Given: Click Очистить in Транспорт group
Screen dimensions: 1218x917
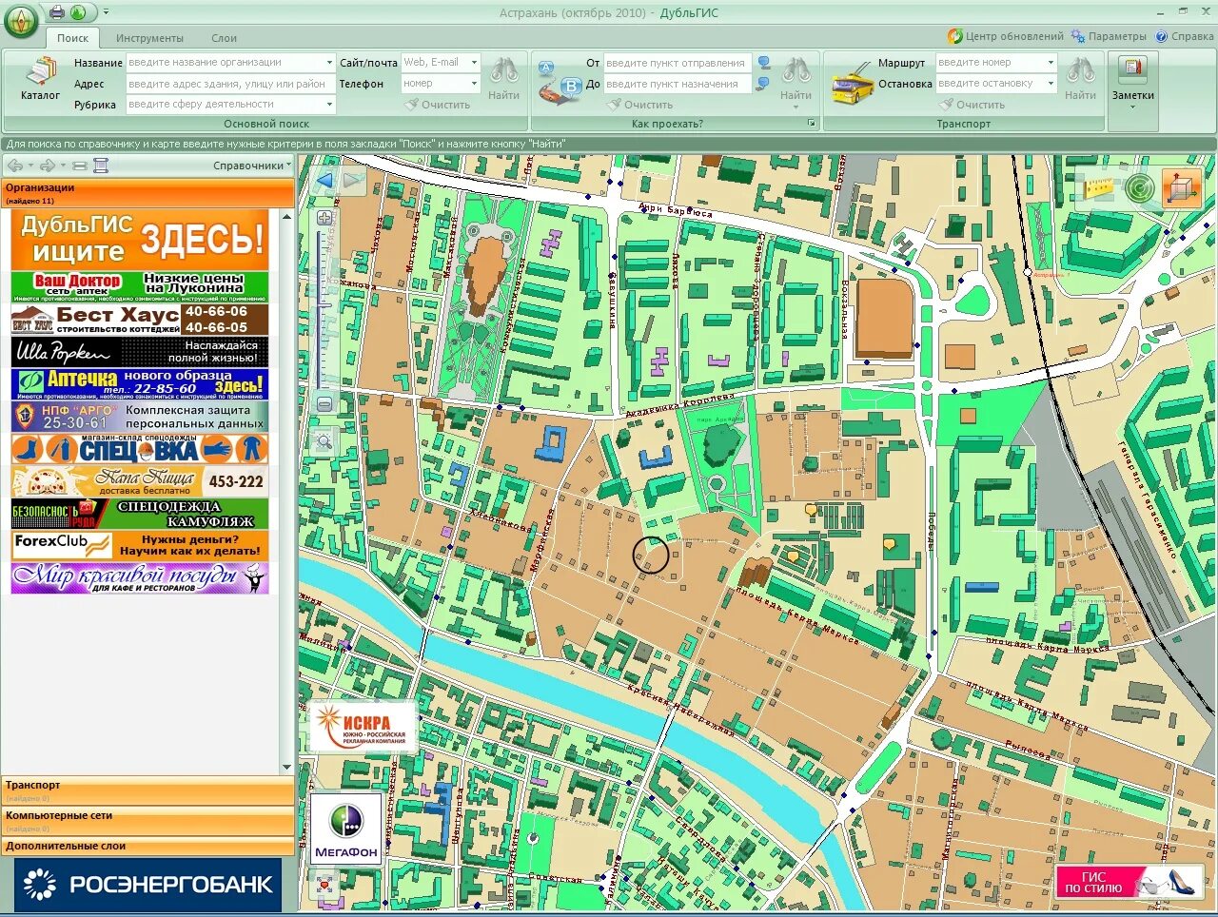Looking at the screenshot, I should coord(972,105).
